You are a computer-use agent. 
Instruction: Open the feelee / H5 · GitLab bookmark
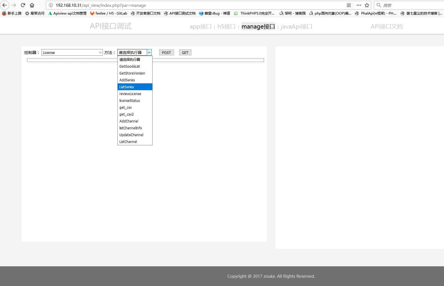tap(109, 13)
